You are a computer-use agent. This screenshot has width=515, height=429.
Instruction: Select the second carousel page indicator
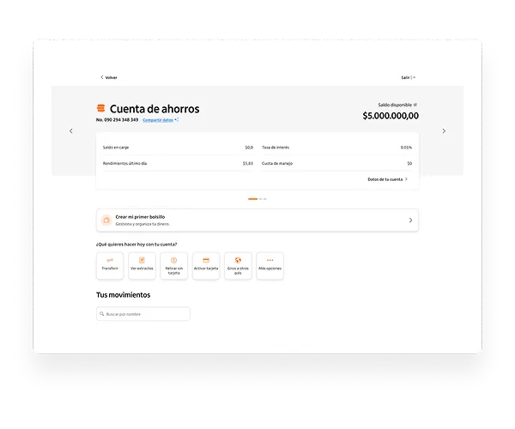pyautogui.click(x=260, y=199)
